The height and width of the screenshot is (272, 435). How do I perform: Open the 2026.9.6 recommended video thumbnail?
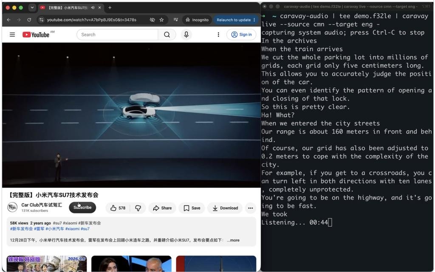pos(47,264)
